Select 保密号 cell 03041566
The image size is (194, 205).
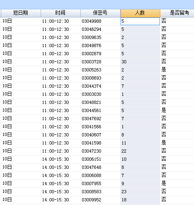click(x=100, y=127)
